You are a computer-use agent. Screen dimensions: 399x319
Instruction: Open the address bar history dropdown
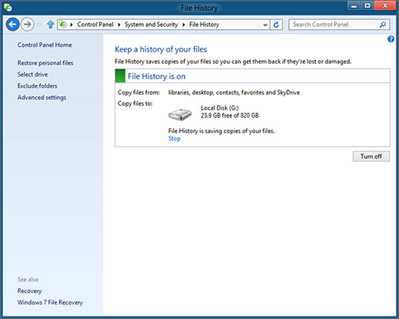265,25
